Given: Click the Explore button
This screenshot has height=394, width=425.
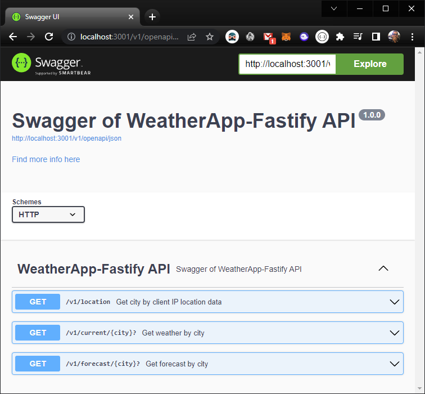Looking at the screenshot, I should 370,64.
